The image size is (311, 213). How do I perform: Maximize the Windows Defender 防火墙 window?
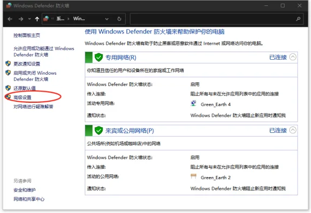[282, 5]
